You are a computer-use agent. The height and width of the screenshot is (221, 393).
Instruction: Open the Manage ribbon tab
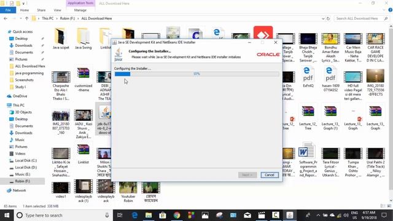click(x=80, y=10)
